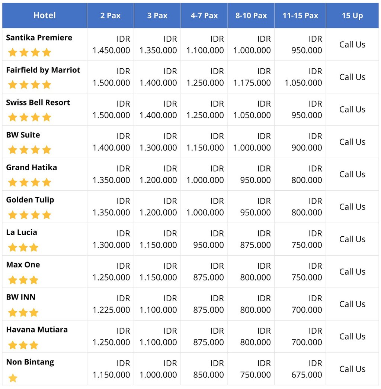Click the star rating under Swiss Bell Resort
381x389 pixels.
(x=29, y=117)
